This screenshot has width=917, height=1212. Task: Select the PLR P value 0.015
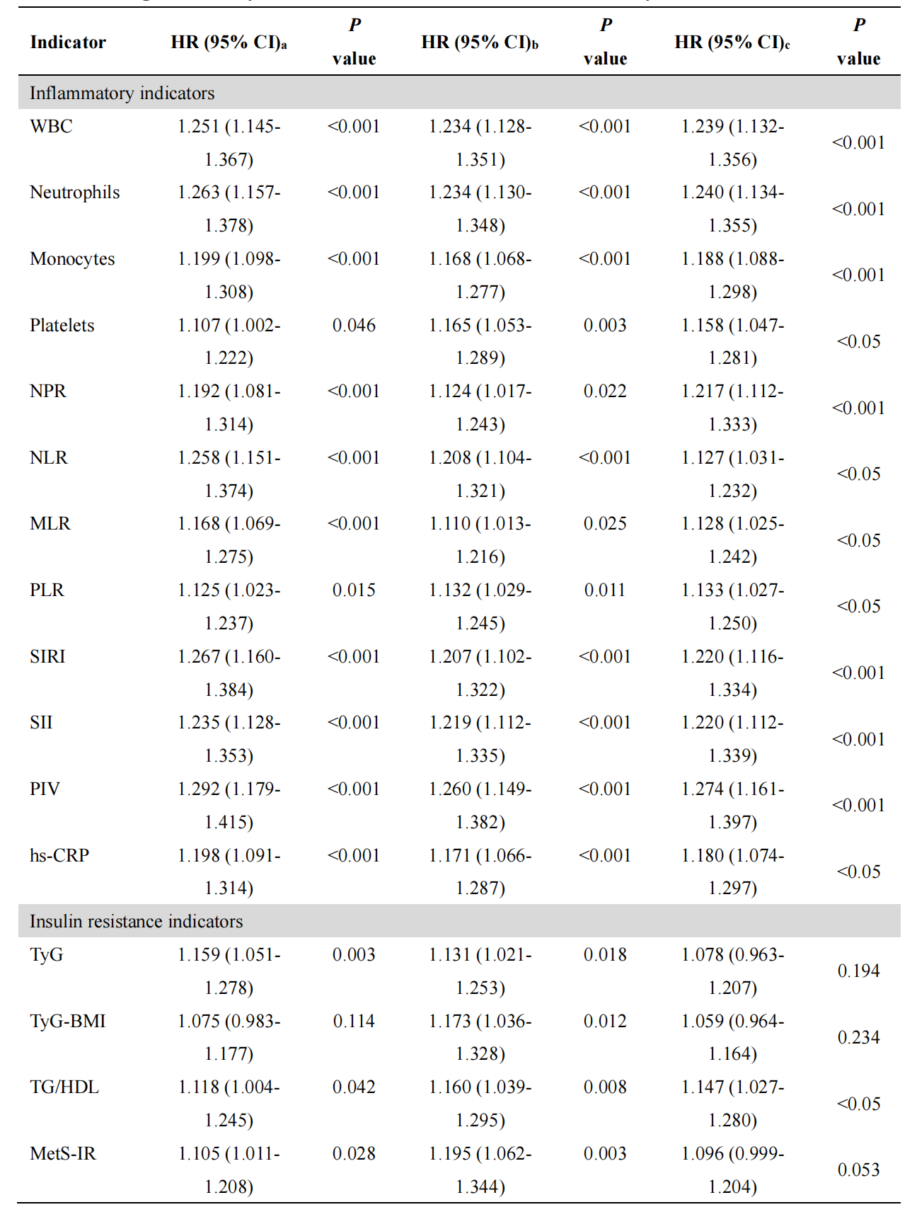point(354,590)
